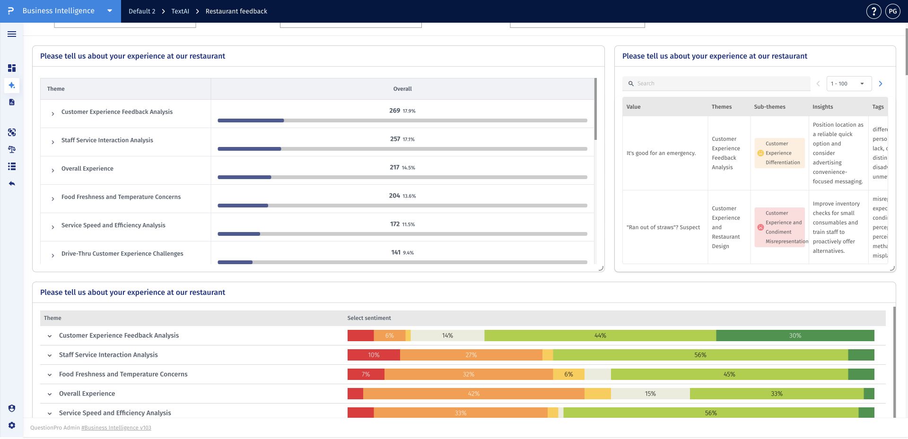Open the hamburger menu in the sidebar
This screenshot has height=439, width=908.
(x=12, y=34)
